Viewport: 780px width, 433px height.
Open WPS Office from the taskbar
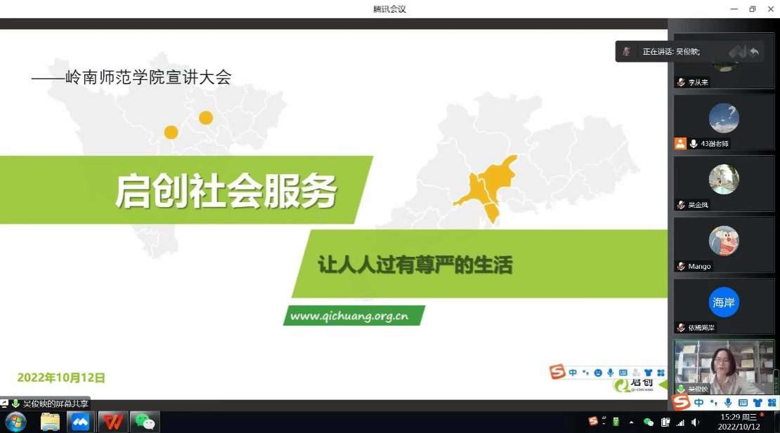point(112,422)
